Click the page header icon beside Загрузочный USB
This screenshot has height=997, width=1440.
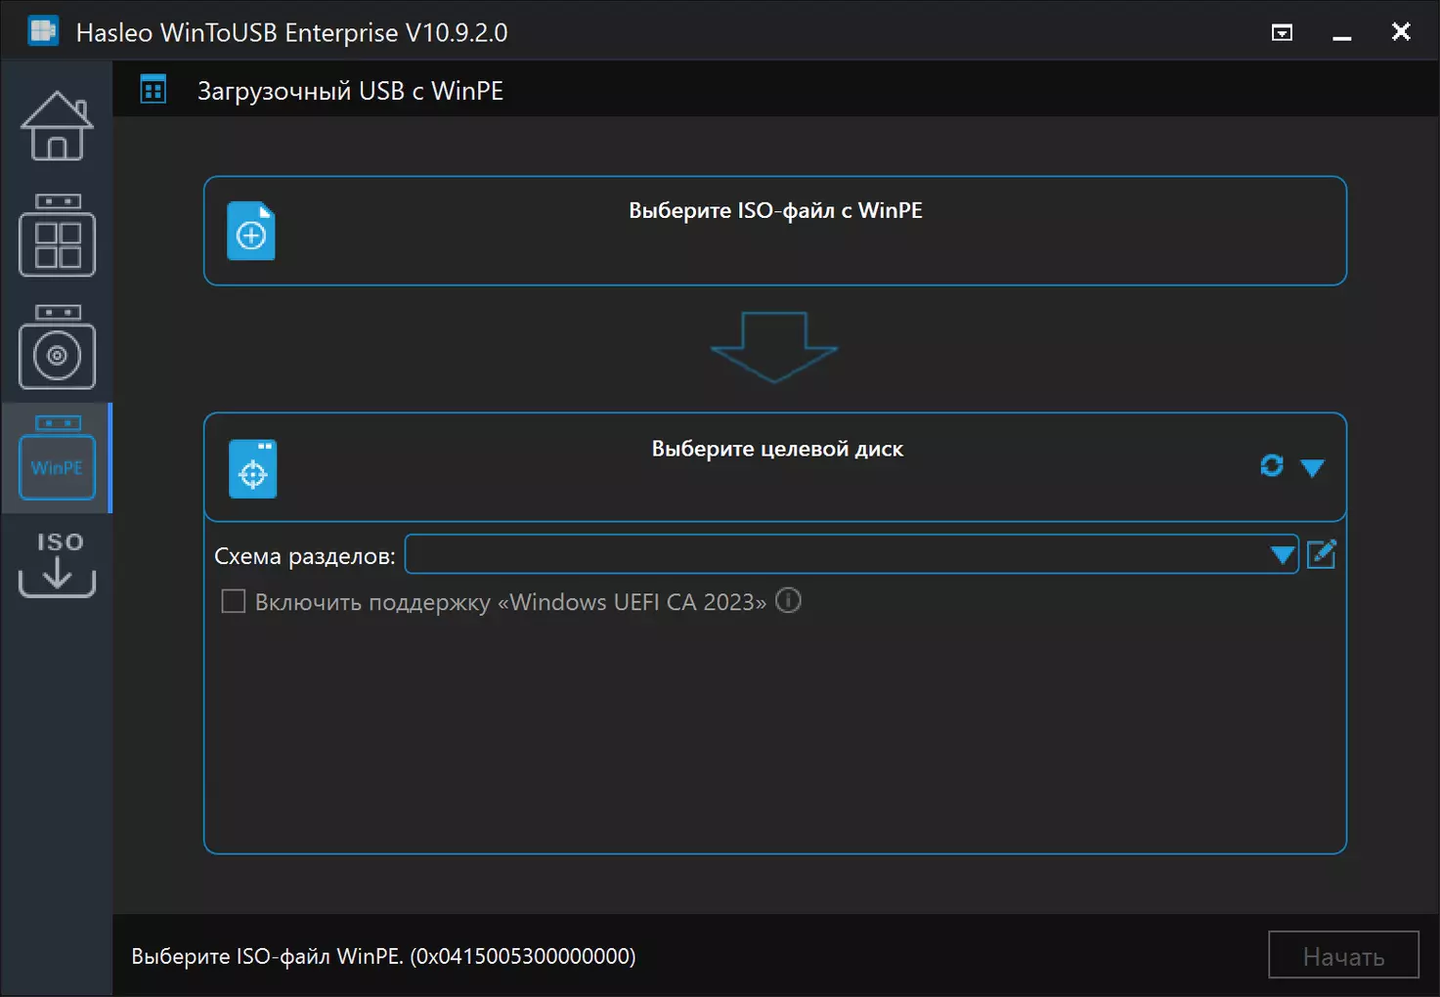pos(153,90)
